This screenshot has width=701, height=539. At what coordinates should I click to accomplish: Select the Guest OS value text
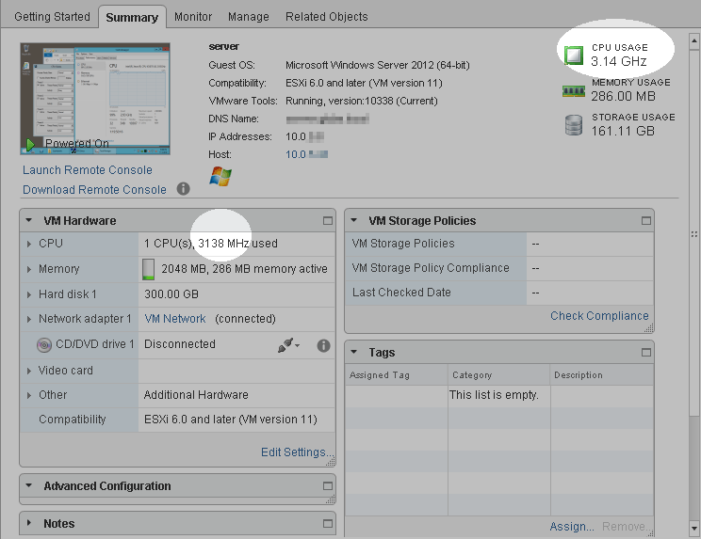[x=377, y=65]
